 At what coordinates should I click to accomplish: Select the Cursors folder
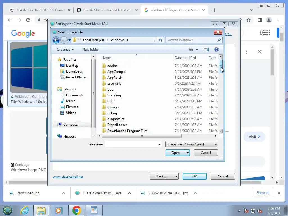[x=113, y=107]
